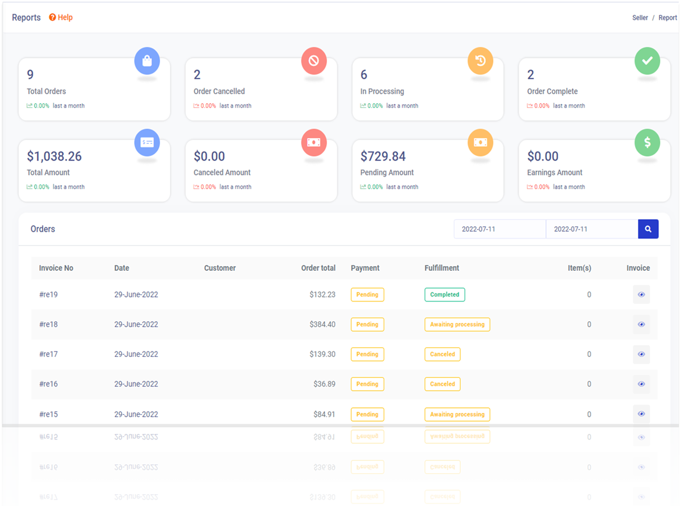Click the In Processing history clock icon

tap(480, 61)
